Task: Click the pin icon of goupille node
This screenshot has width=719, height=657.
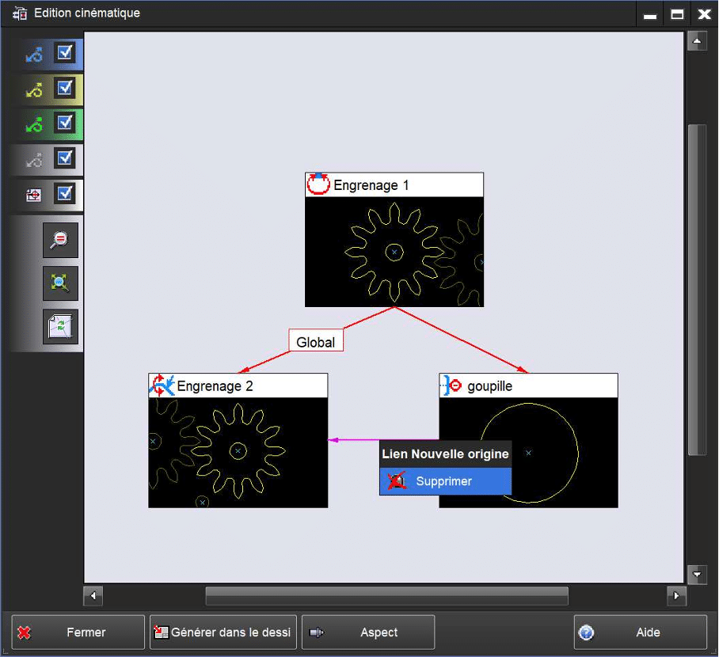Action: click(x=451, y=385)
